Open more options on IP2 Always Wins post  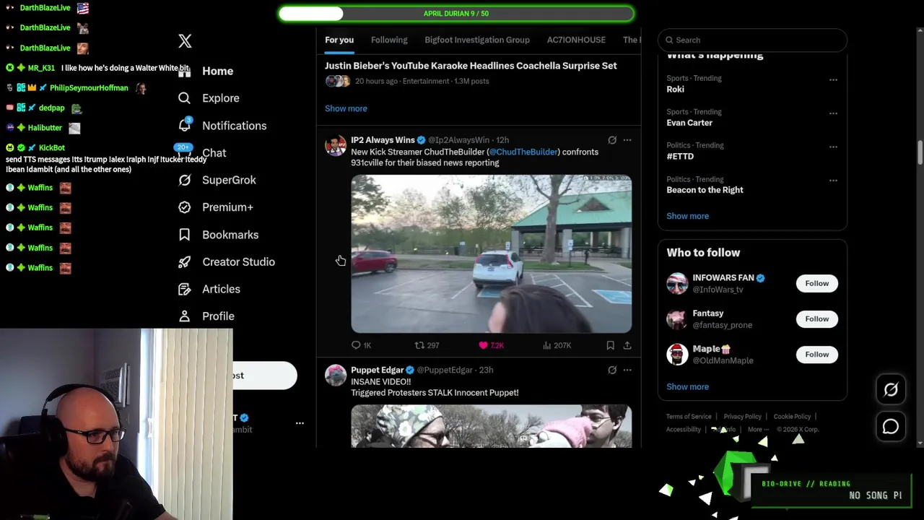[627, 140]
